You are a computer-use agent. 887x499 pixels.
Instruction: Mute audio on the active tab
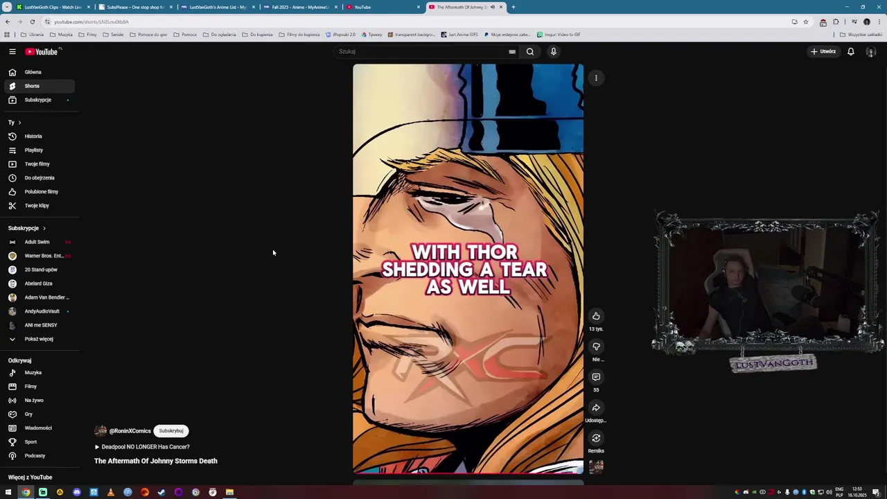(492, 7)
